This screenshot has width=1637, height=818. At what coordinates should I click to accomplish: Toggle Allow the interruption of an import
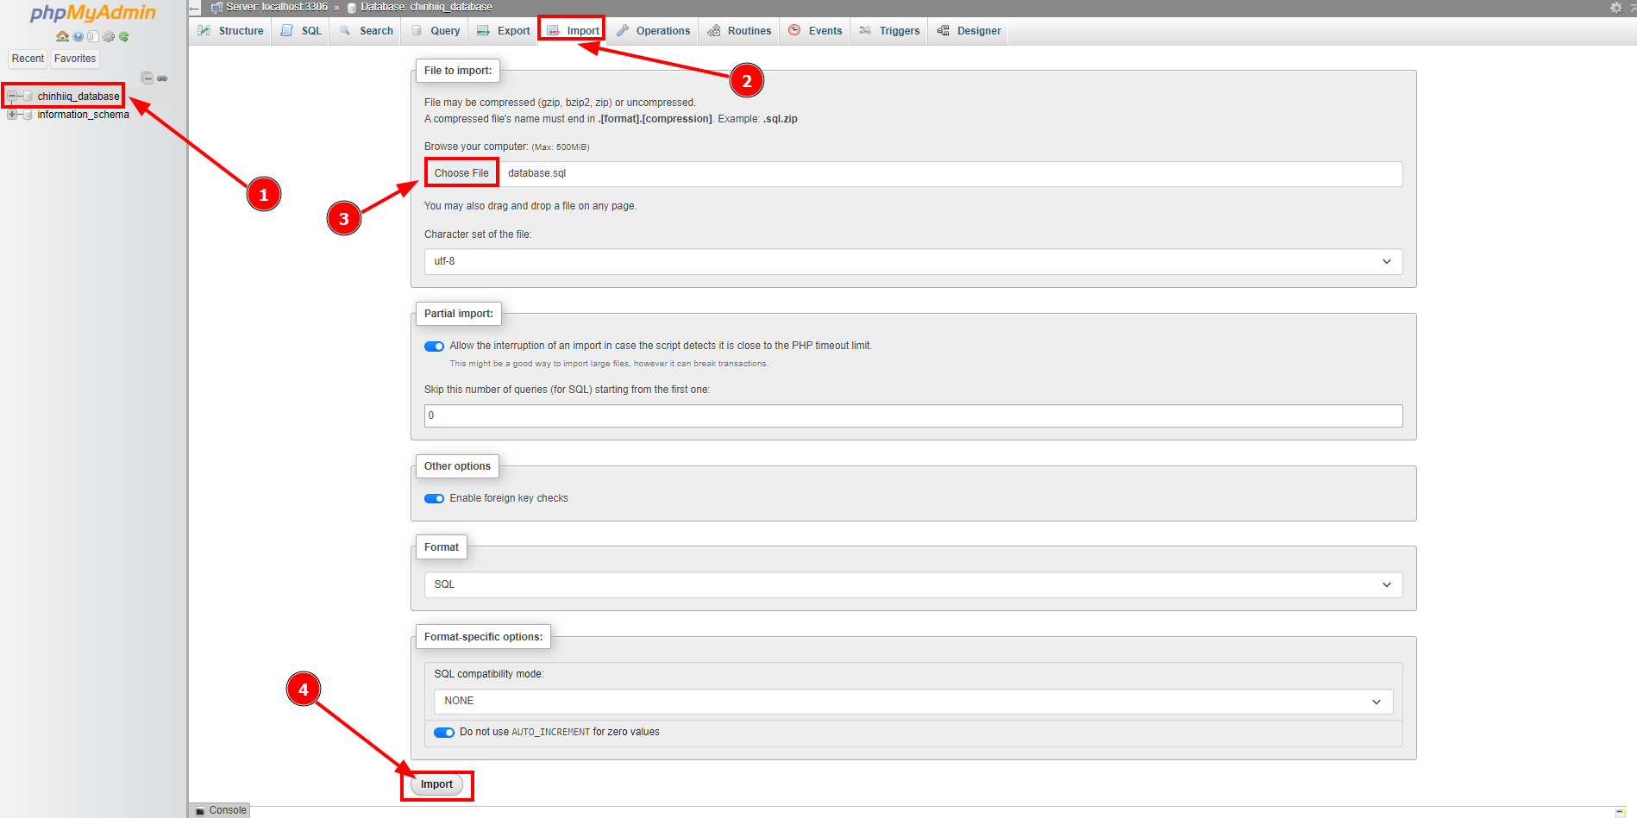point(434,347)
